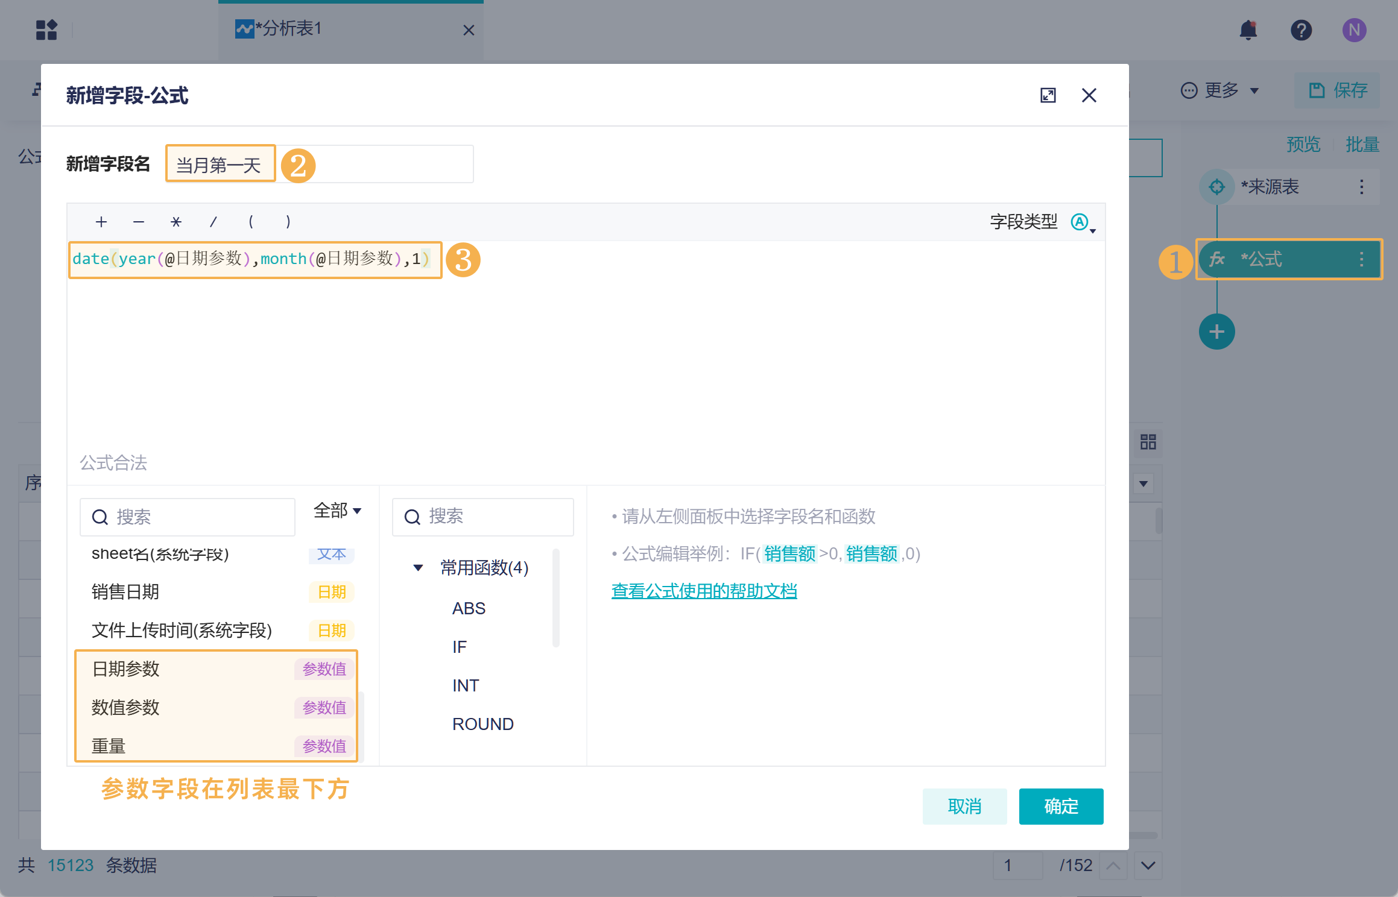
Task: Open 查看公式使用的帮助文档 link
Action: 704,591
